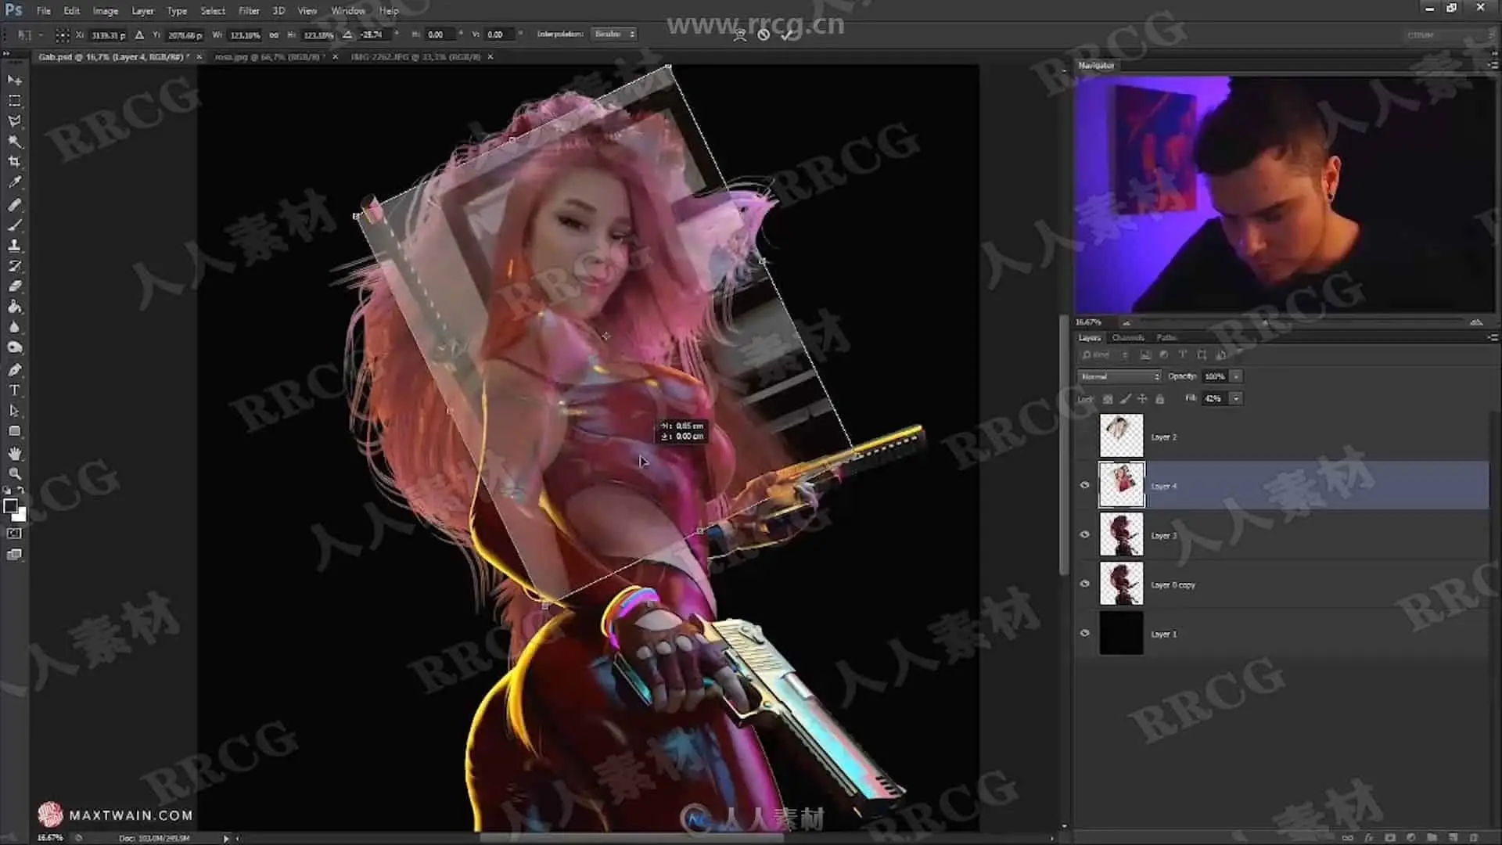Open the Select menu
This screenshot has height=845, width=1502.
pyautogui.click(x=212, y=11)
